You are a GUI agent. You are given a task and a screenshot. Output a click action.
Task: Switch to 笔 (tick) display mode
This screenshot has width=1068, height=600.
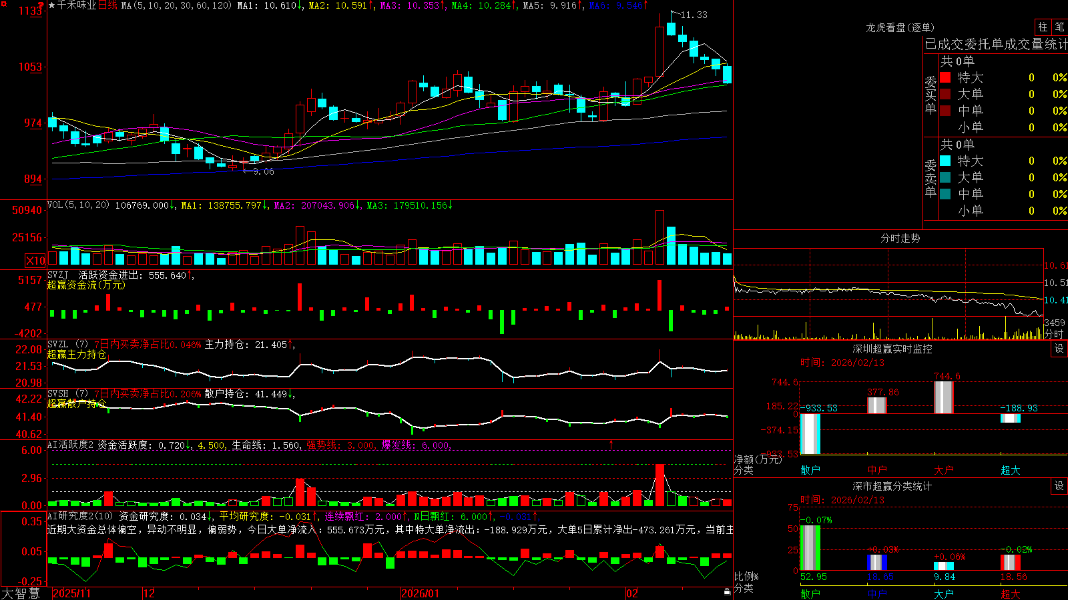[x=1060, y=27]
